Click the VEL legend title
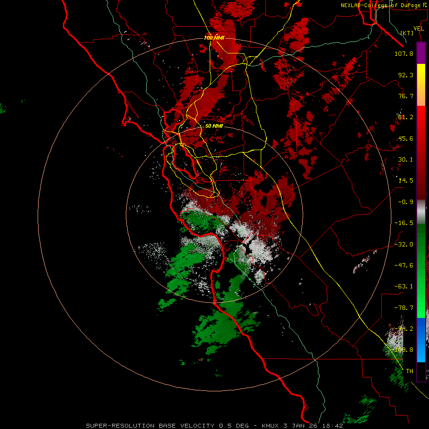 point(419,29)
